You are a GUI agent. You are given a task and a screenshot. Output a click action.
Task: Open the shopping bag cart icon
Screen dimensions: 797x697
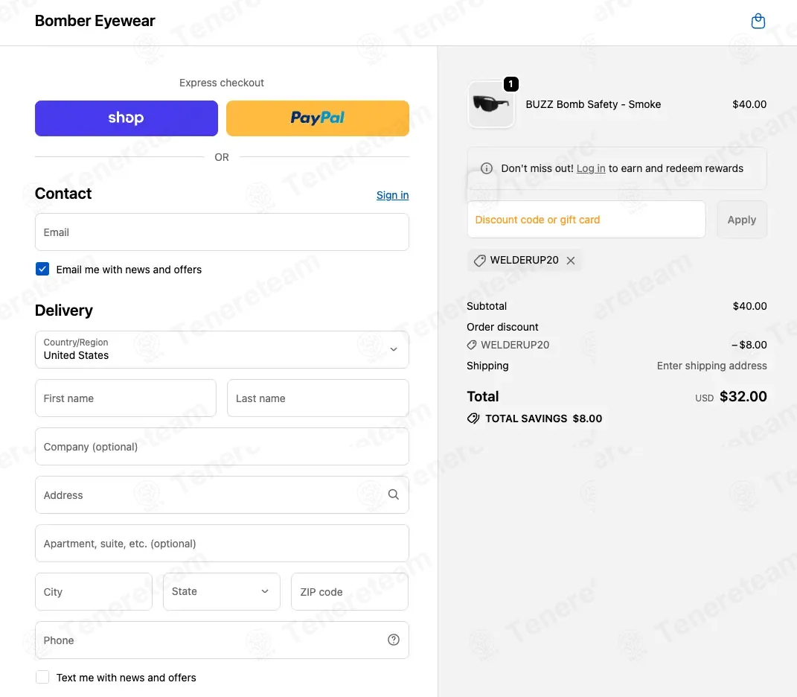(758, 21)
